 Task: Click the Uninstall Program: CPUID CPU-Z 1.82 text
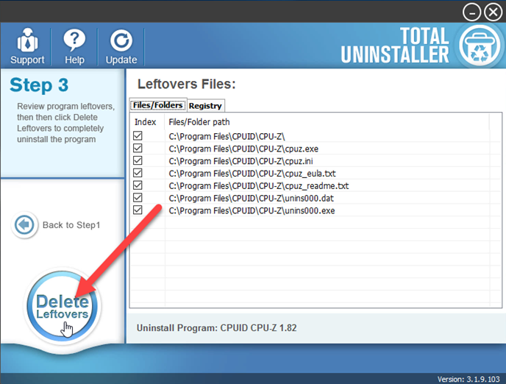(216, 328)
